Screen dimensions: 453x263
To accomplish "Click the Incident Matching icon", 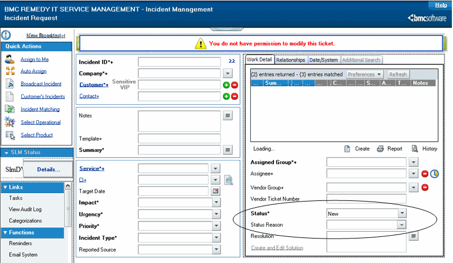I will tap(10, 109).
